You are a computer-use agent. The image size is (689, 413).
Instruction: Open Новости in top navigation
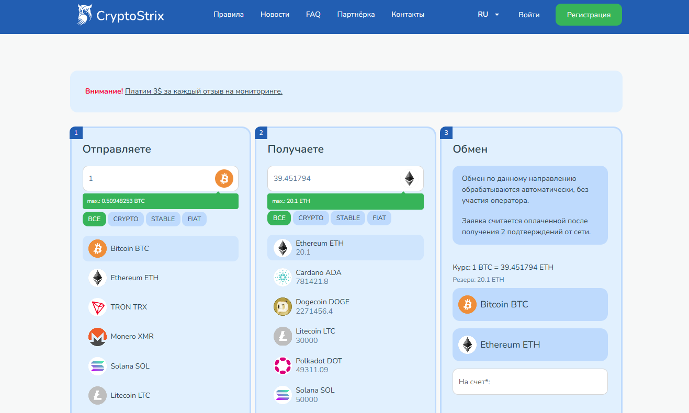(275, 15)
